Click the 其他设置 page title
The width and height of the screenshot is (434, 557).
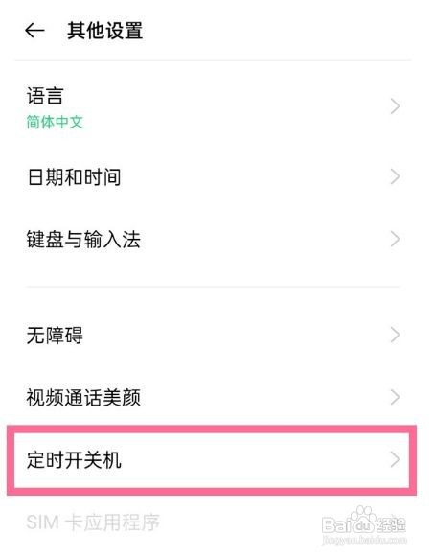[x=105, y=31]
